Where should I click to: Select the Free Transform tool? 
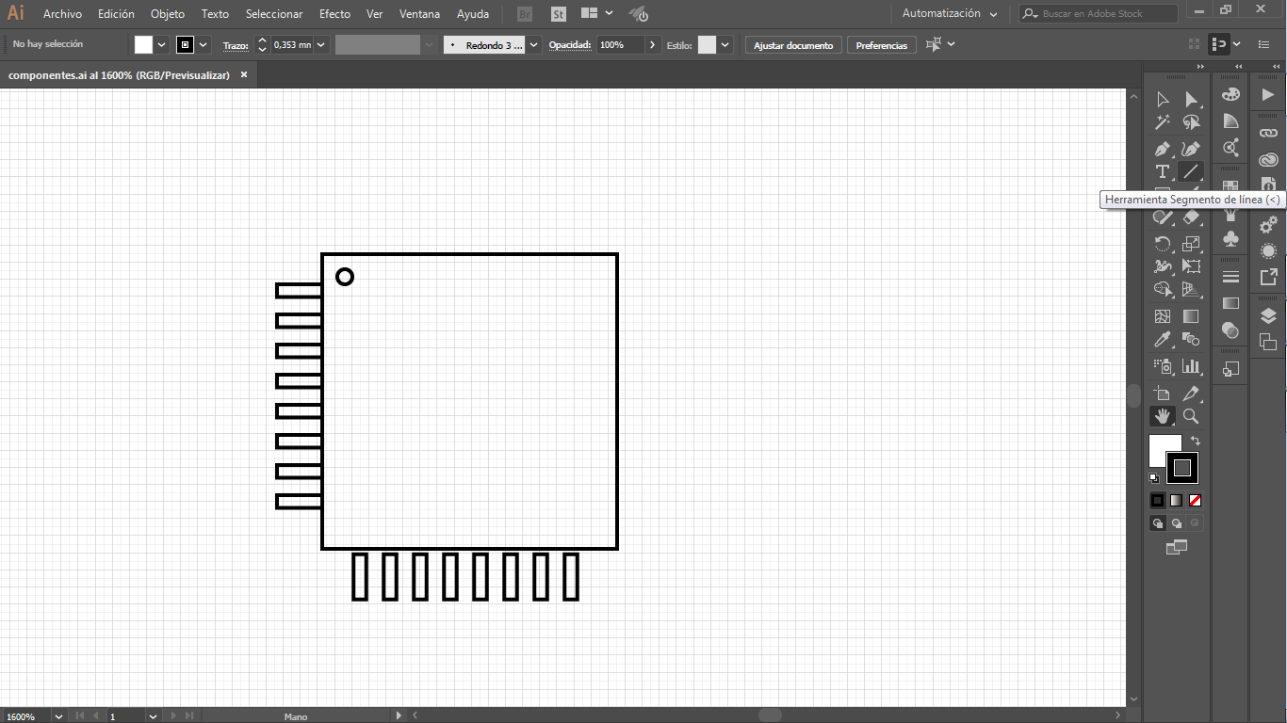(1191, 266)
